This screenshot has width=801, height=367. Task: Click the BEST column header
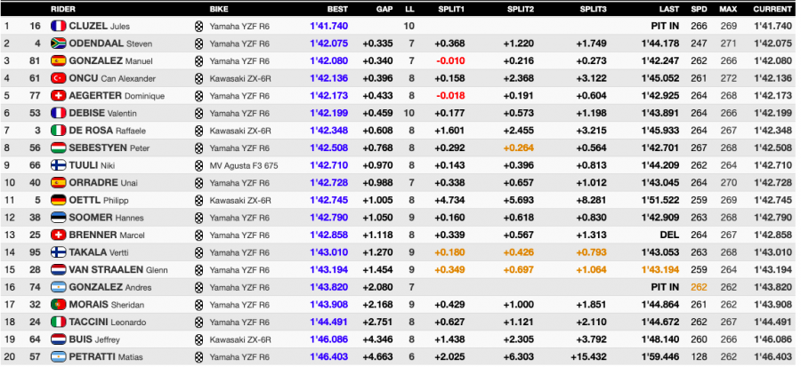(x=337, y=9)
